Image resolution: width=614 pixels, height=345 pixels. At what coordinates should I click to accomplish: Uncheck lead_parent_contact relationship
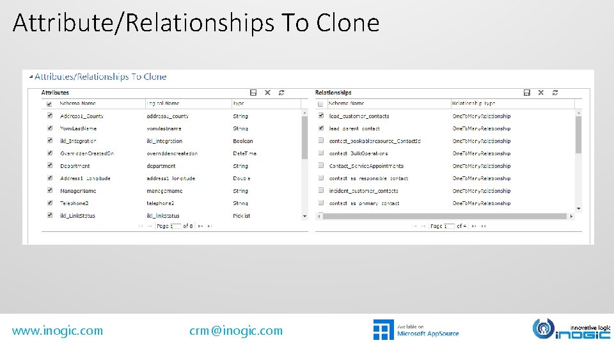tap(321, 128)
